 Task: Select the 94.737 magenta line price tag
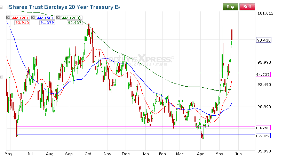pos(263,74)
